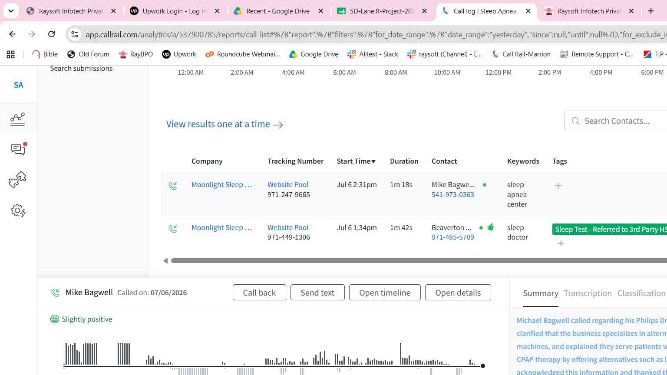Add another tag to the Beaverton call

point(561,243)
